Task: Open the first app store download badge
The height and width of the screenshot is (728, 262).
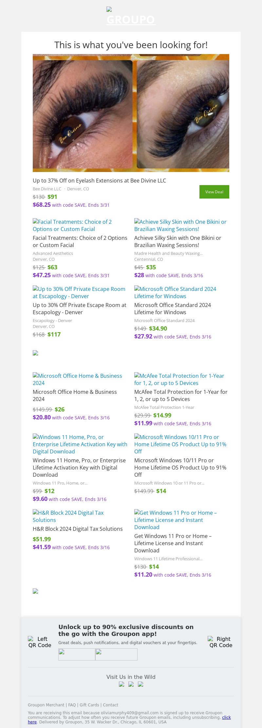Action: click(x=77, y=654)
